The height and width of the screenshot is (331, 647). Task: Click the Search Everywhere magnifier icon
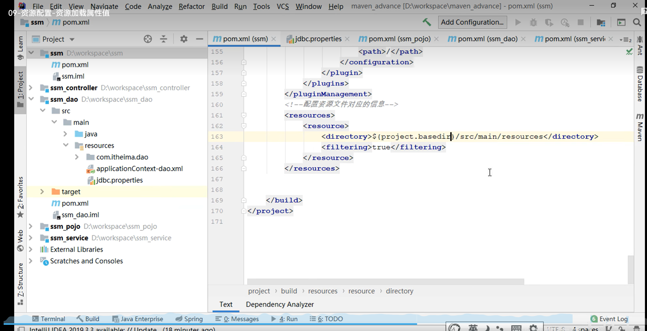click(637, 22)
